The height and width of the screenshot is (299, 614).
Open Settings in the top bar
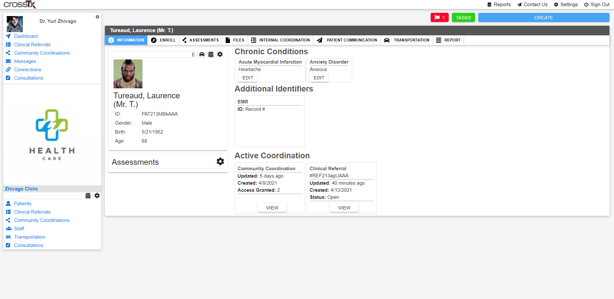[566, 4]
